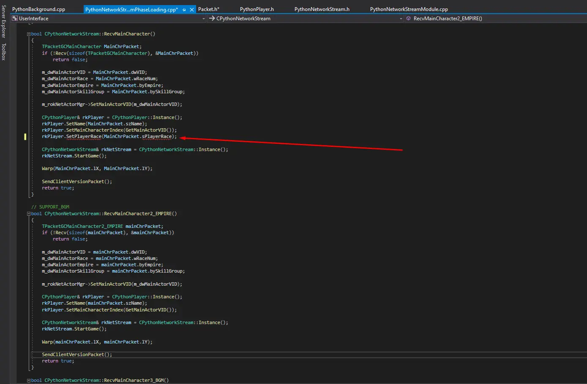Click the CPythonNetworkStream class arrow icon

click(212, 19)
